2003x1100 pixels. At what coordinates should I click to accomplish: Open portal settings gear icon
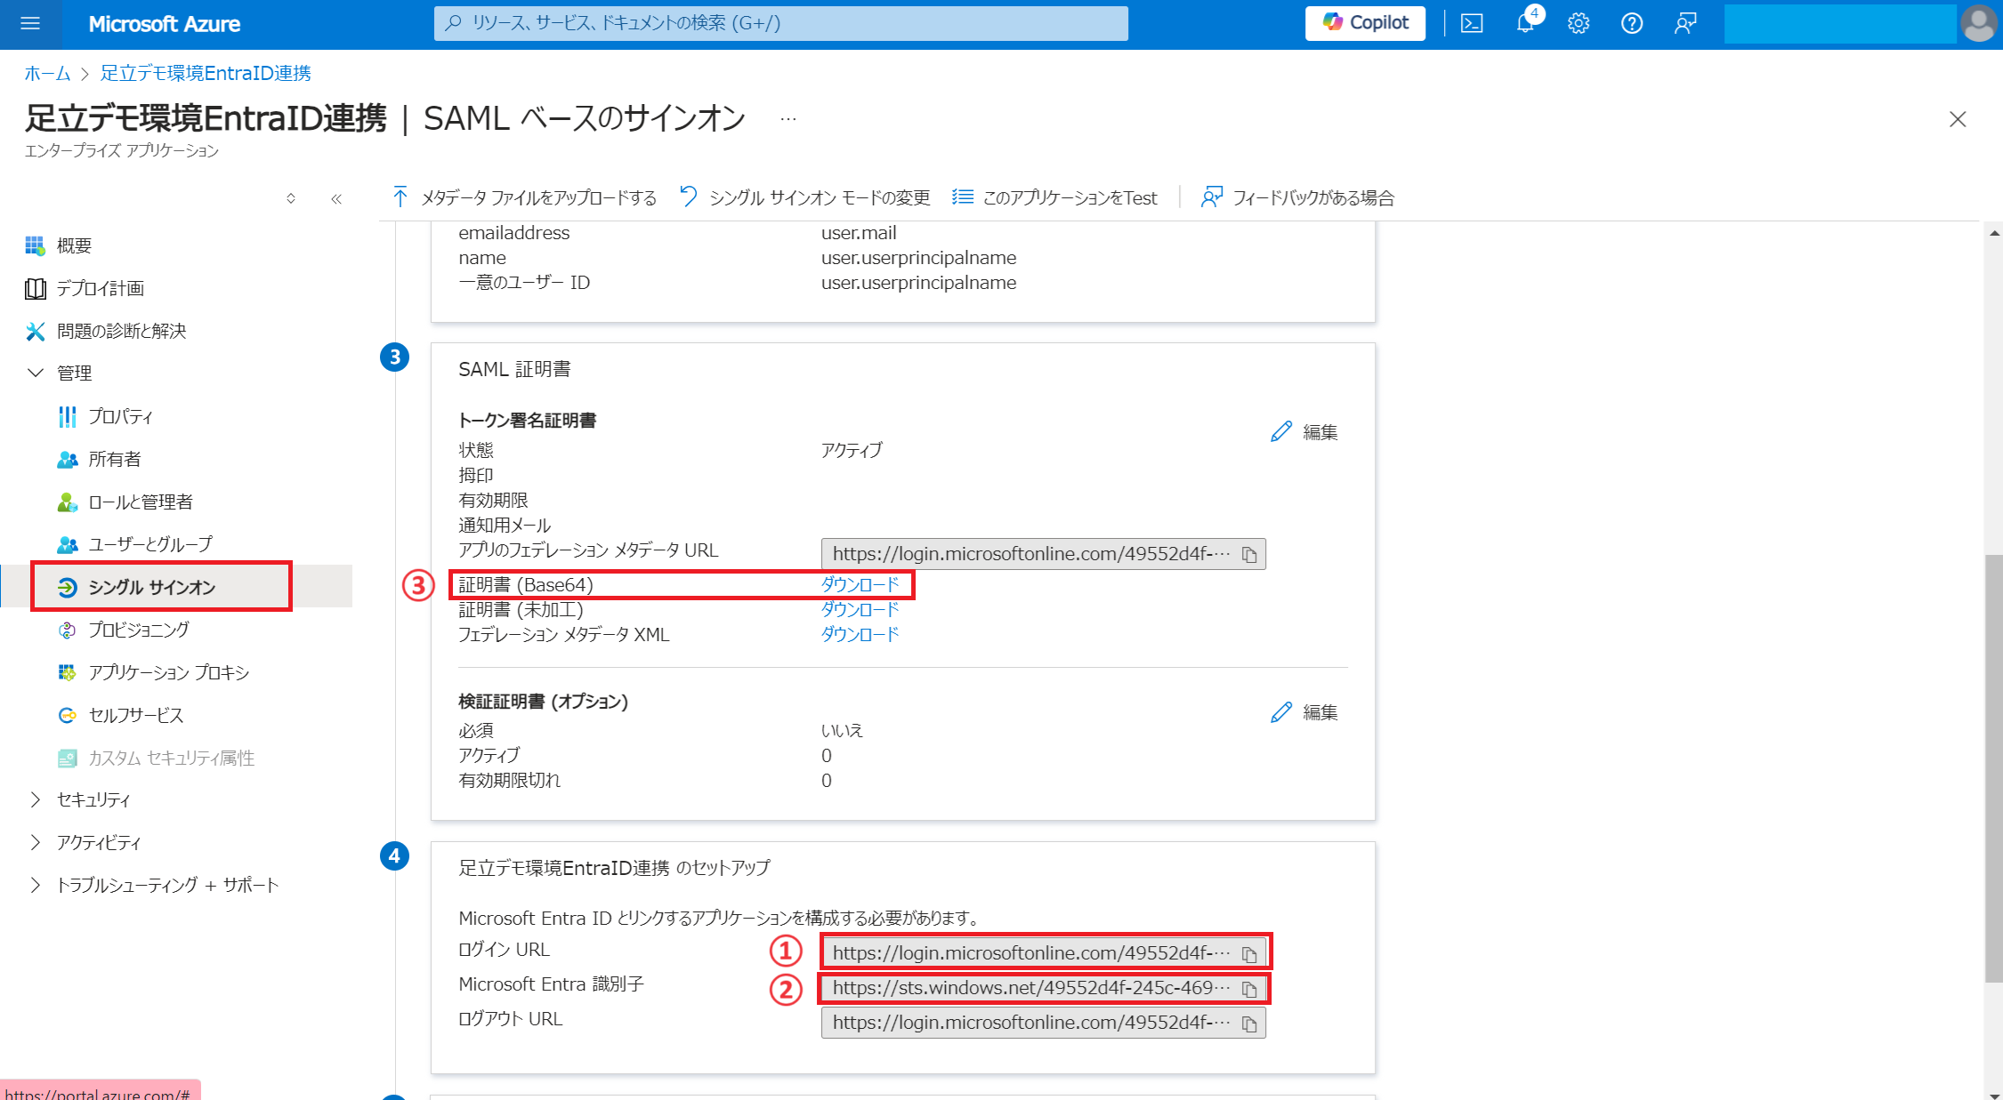click(1579, 23)
